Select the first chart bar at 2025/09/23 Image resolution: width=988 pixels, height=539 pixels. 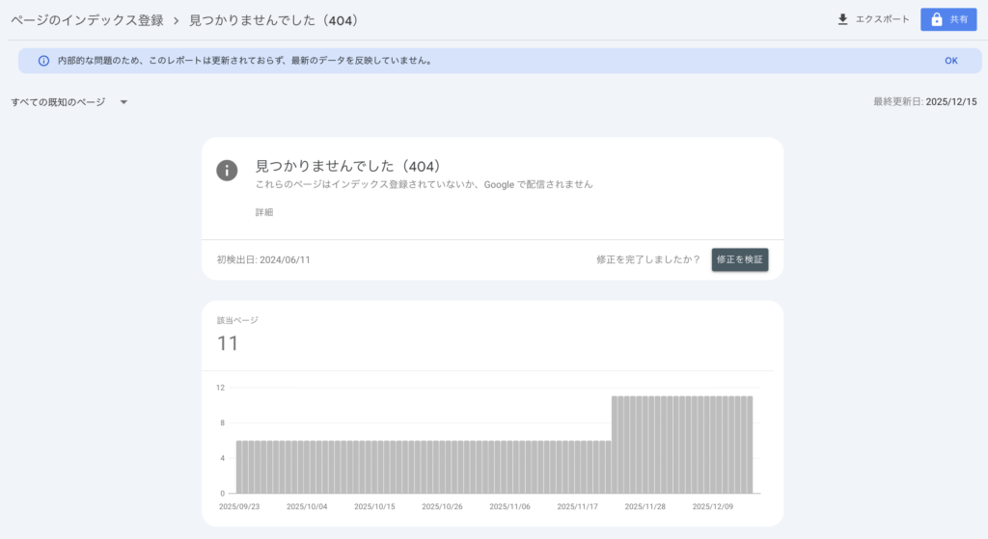tap(239, 467)
